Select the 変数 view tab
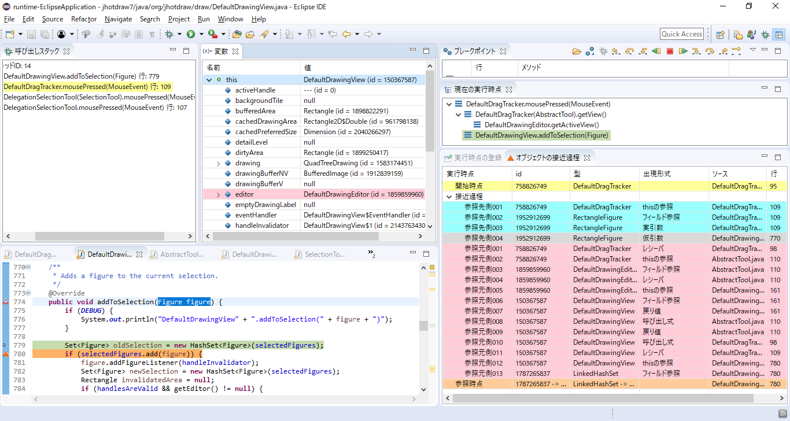Viewport: 790px width, 421px height. coord(222,51)
